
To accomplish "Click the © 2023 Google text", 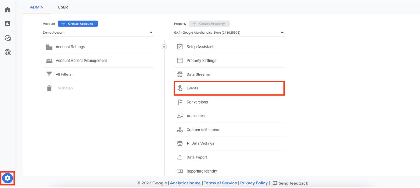I will click(152, 183).
